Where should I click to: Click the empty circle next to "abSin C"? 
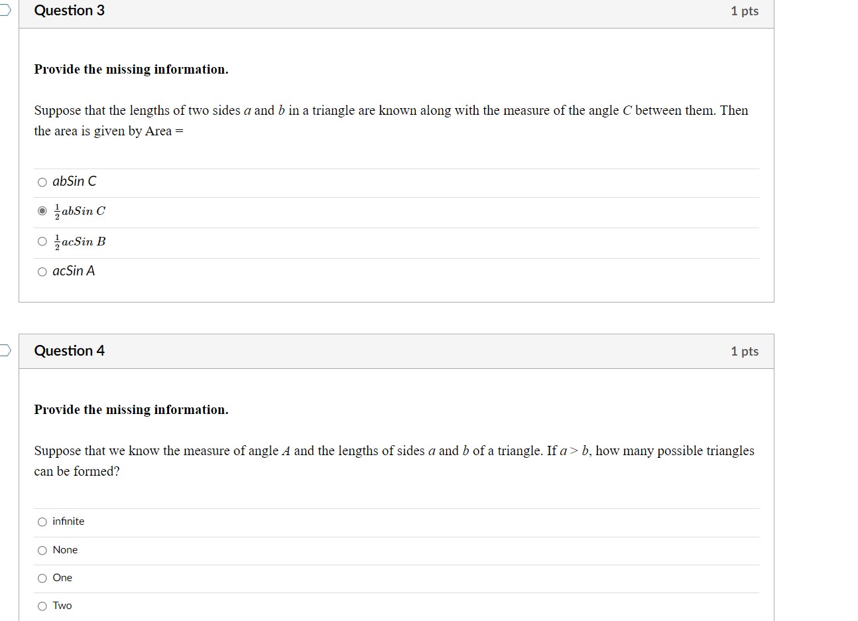pos(42,180)
